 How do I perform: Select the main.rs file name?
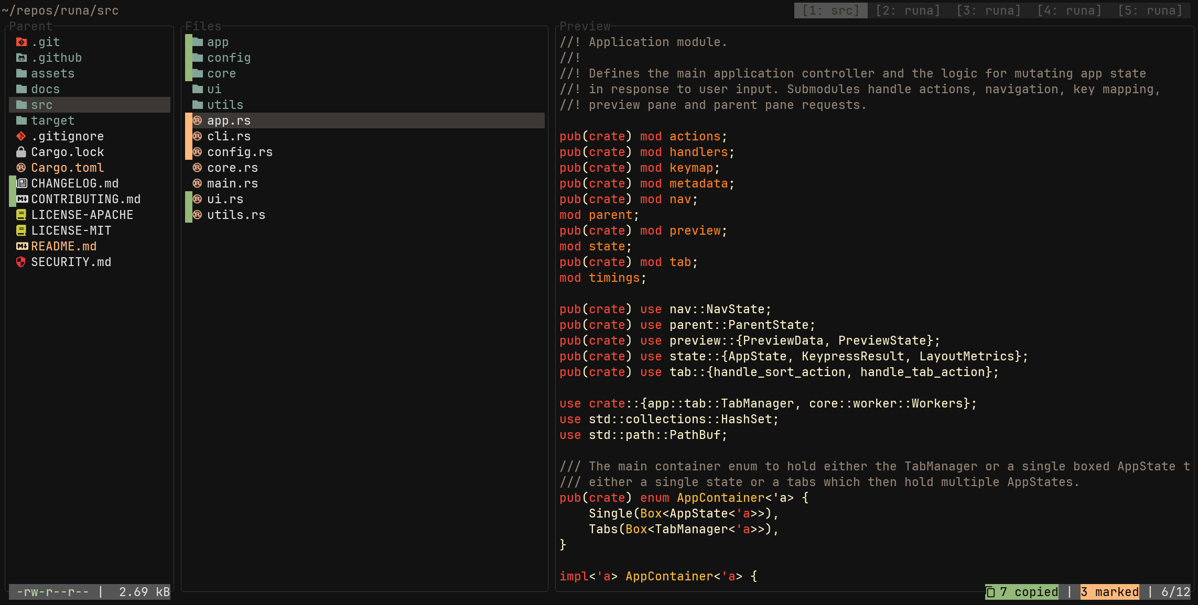[233, 183]
